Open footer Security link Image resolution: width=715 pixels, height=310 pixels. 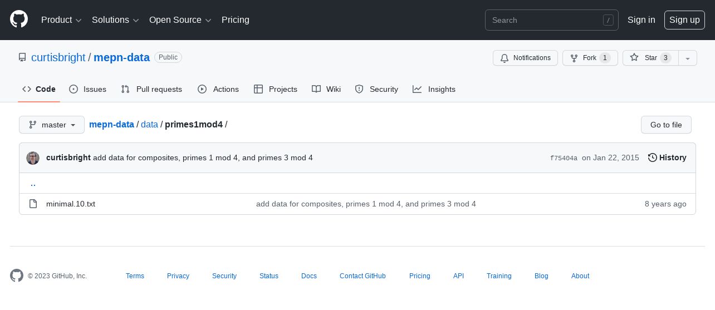coord(224,276)
